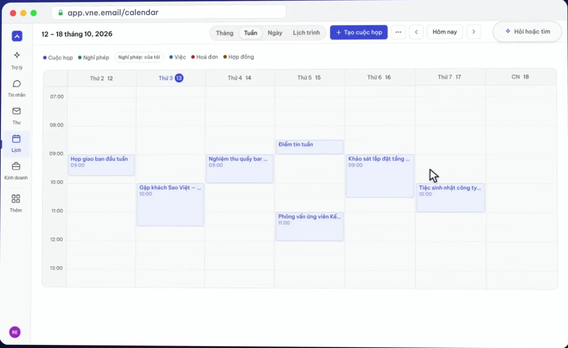The image size is (568, 348).
Task: Open Họp giao ban đầu tuần event
Action: coord(101,165)
